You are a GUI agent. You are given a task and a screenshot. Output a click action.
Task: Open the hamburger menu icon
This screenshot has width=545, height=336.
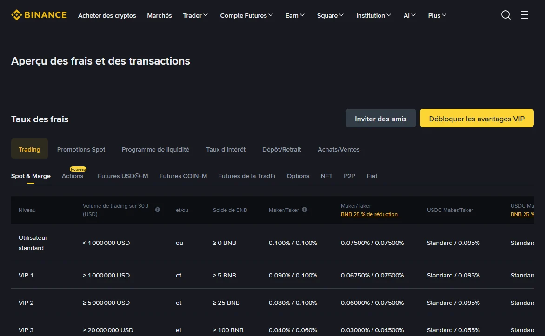(524, 15)
